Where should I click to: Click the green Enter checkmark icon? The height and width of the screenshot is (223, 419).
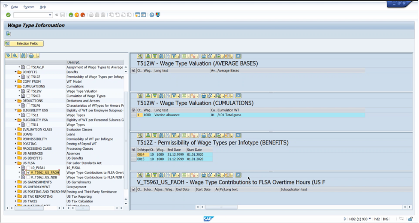8,15
